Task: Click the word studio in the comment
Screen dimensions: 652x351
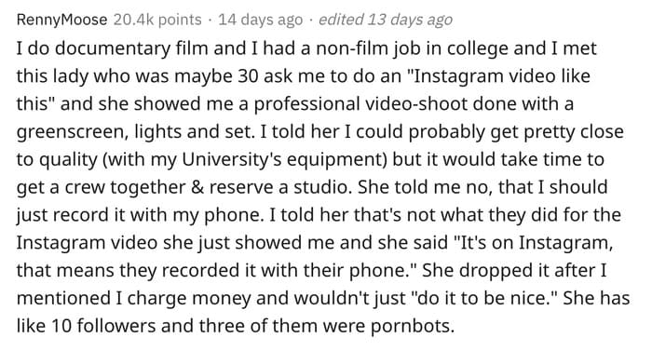Action: pyautogui.click(x=319, y=187)
